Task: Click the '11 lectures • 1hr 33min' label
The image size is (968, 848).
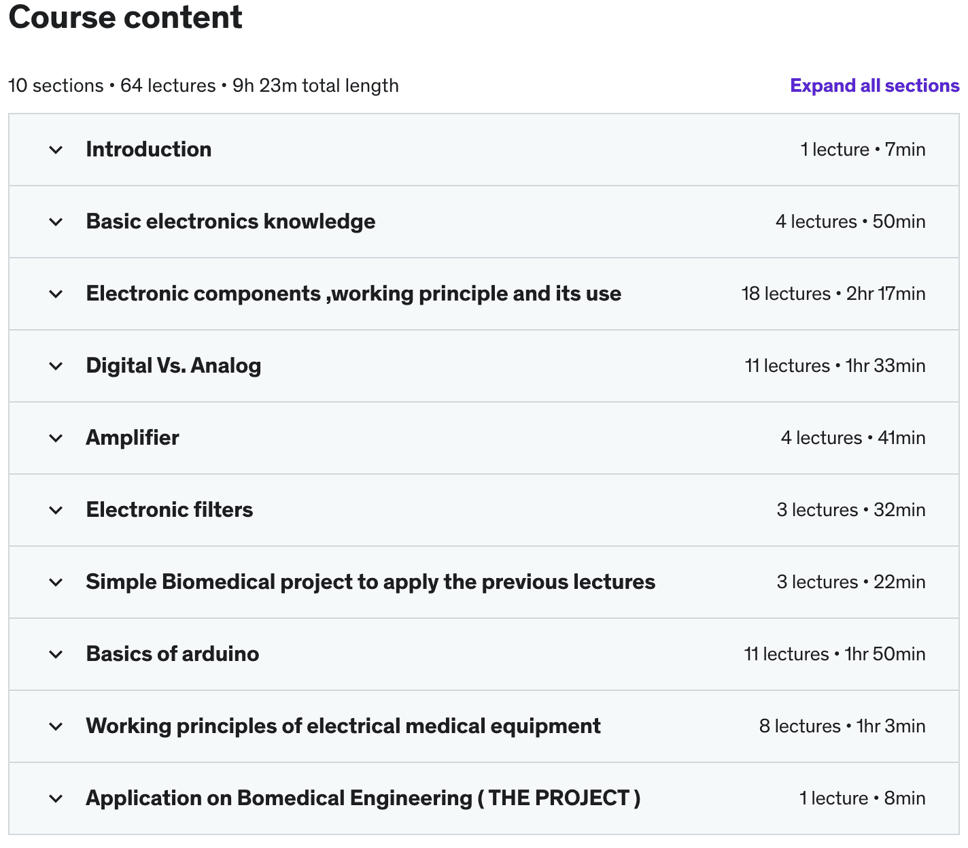Action: tap(835, 366)
